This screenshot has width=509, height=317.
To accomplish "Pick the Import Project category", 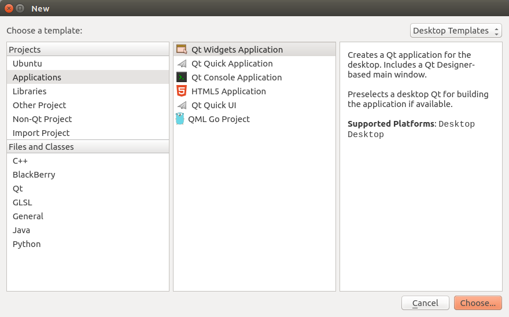I will 41,133.
